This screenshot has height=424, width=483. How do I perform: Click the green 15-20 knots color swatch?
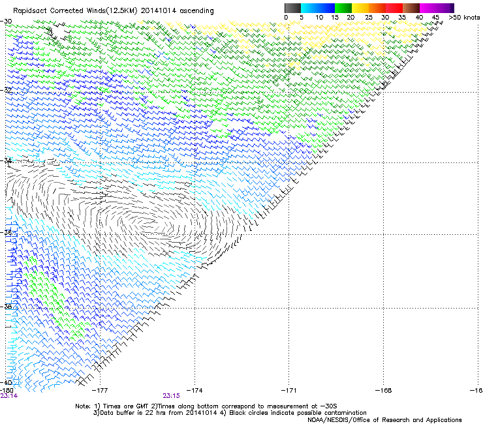343,8
